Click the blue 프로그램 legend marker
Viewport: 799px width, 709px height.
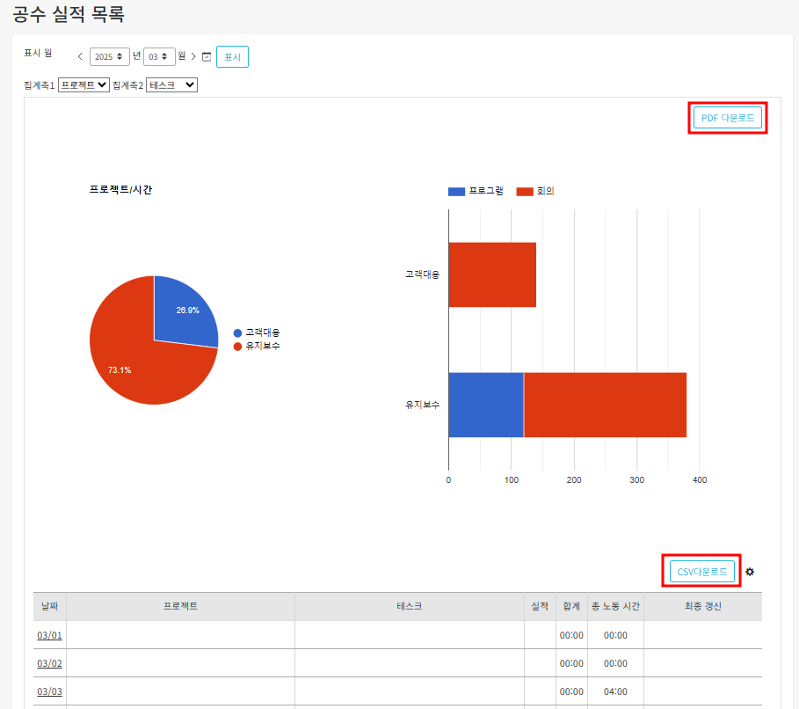pyautogui.click(x=456, y=191)
